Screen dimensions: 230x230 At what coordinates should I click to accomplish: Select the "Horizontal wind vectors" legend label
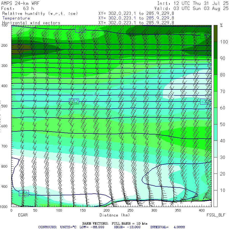pos(31,23)
